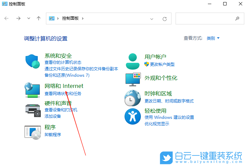Open 系统和安全 category
Screen dimensions: 246x166
pos(58,56)
